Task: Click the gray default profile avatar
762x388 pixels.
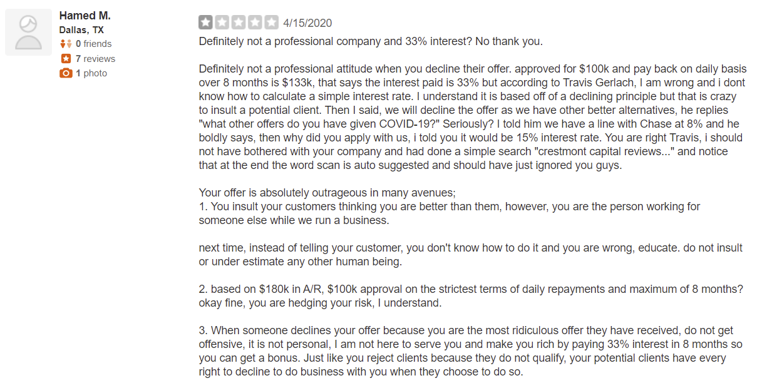Action: (x=29, y=32)
